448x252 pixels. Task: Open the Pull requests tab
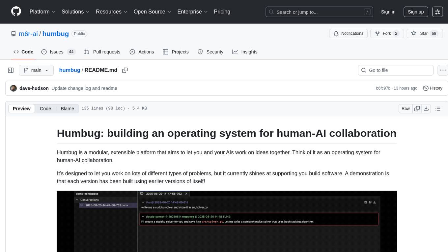102,52
